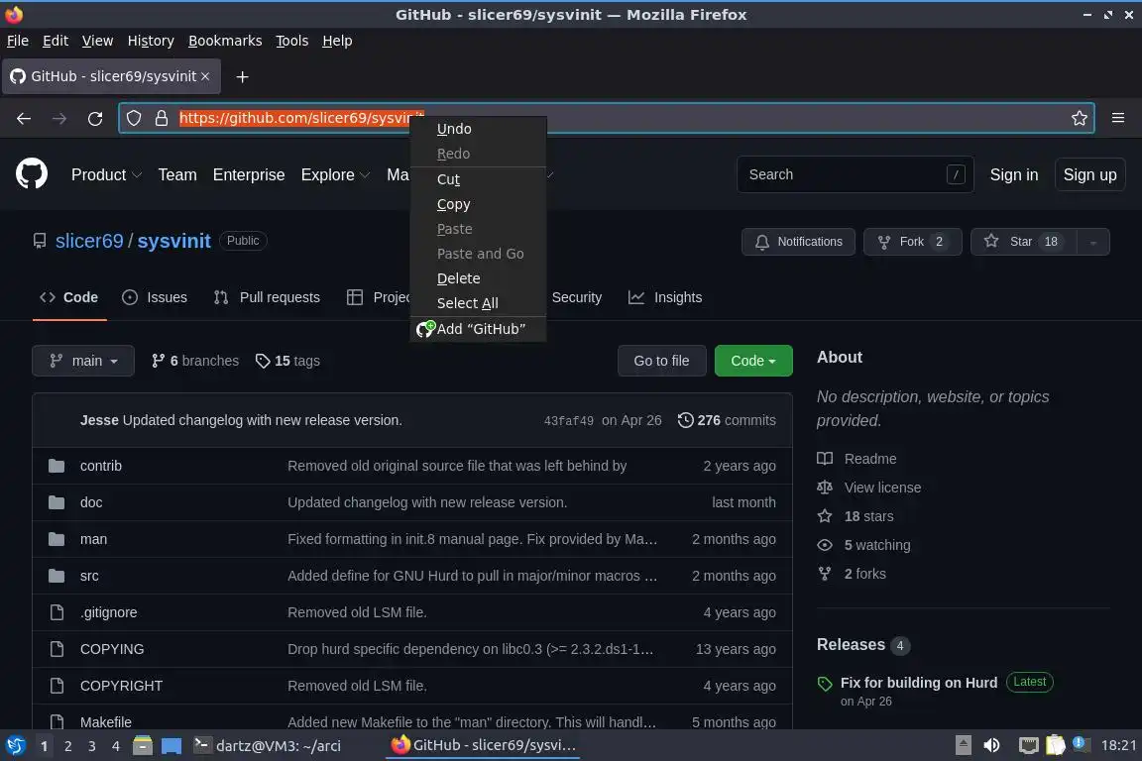Open the Security repository tab
The height and width of the screenshot is (761, 1142).
click(576, 297)
